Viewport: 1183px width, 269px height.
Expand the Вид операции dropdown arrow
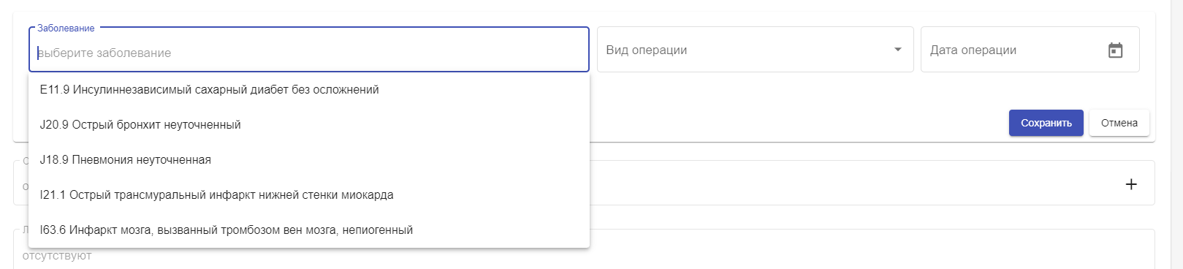(898, 50)
